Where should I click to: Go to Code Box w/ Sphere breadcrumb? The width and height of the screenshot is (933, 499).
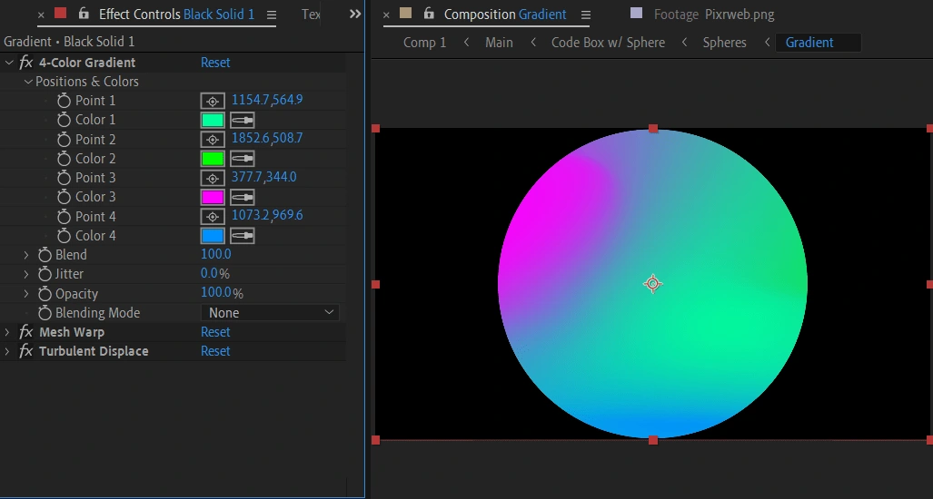coord(608,43)
